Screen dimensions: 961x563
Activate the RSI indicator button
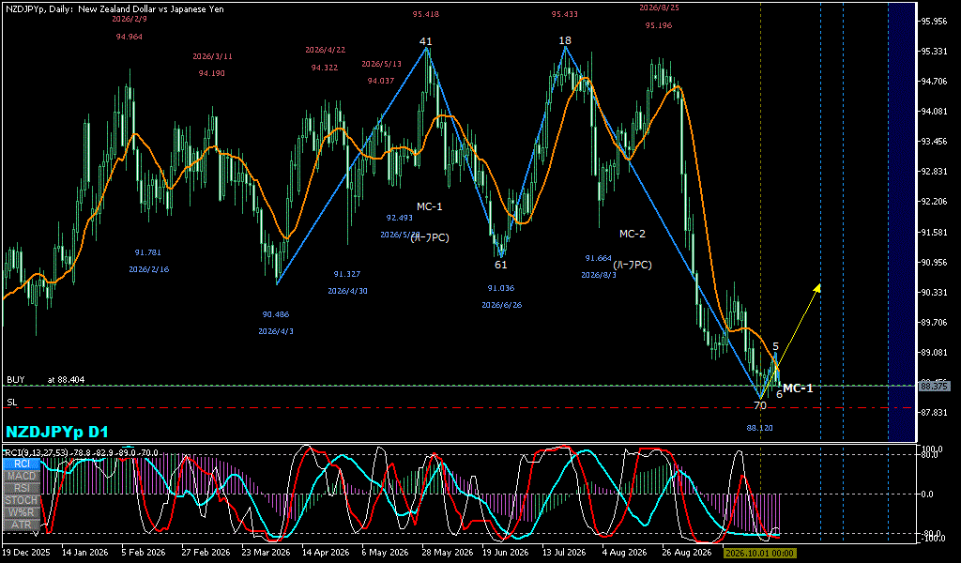(x=22, y=488)
